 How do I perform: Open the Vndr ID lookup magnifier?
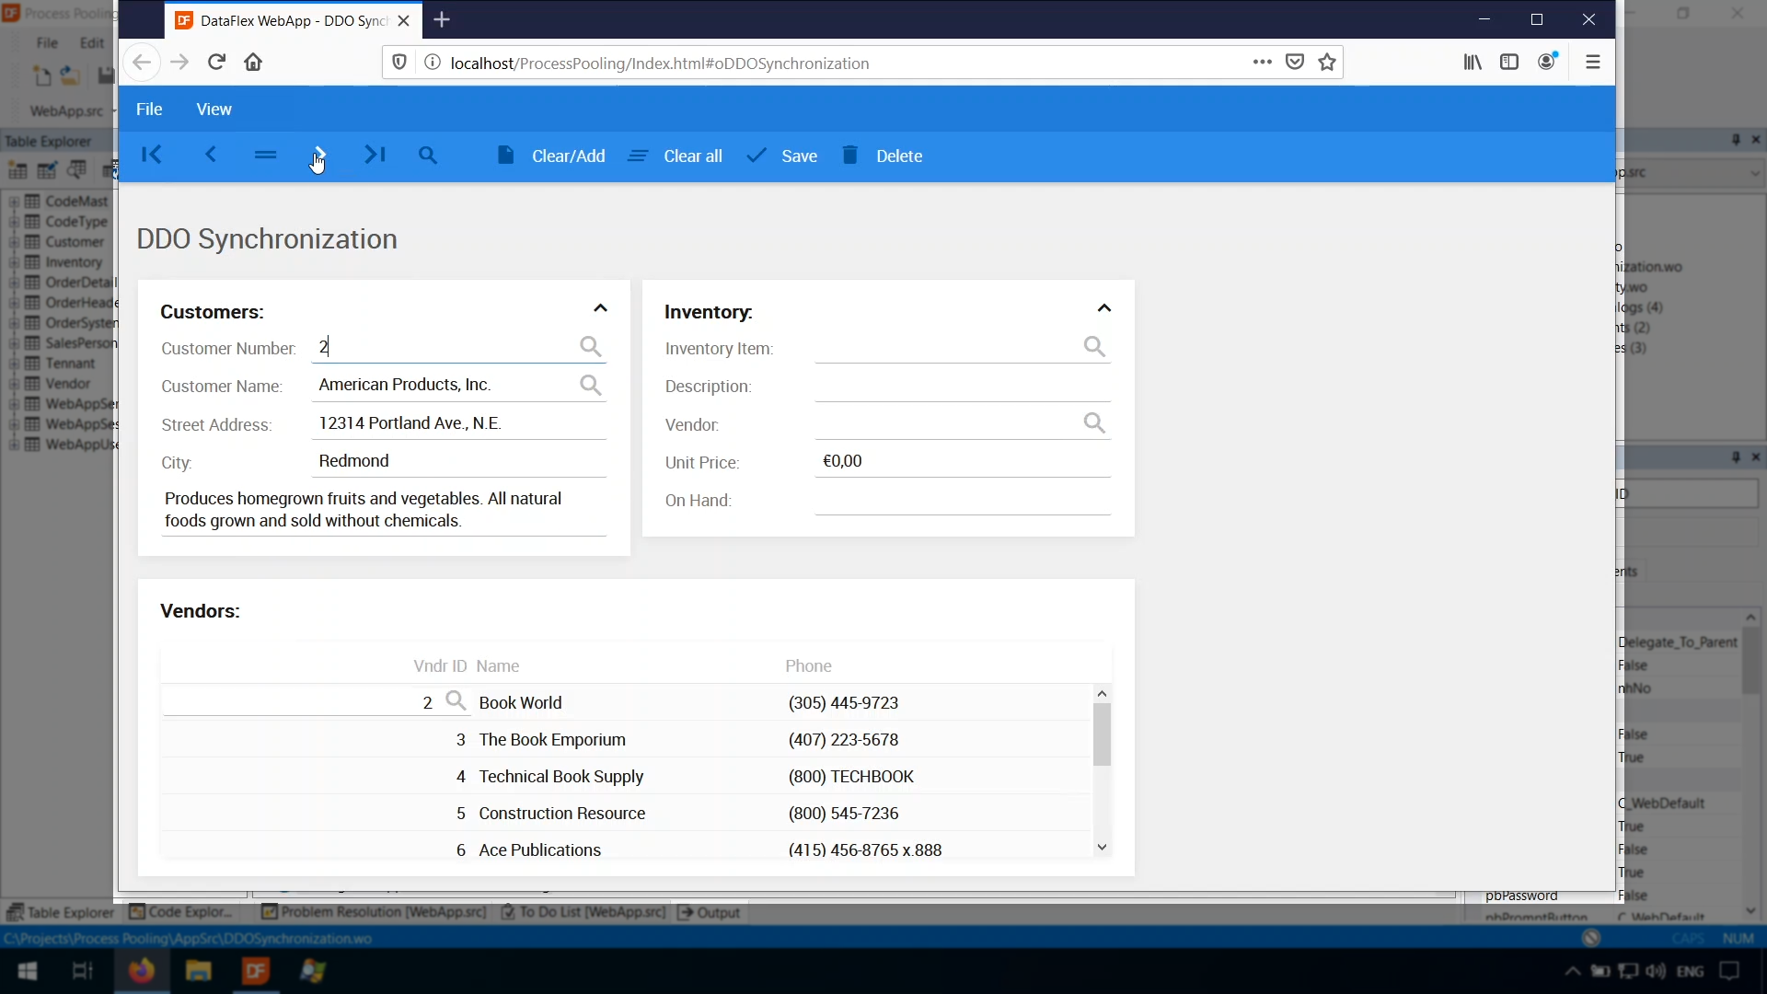pyautogui.click(x=456, y=701)
